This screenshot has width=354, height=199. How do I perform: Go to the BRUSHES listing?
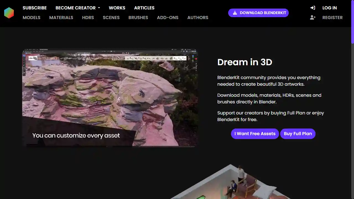138,17
